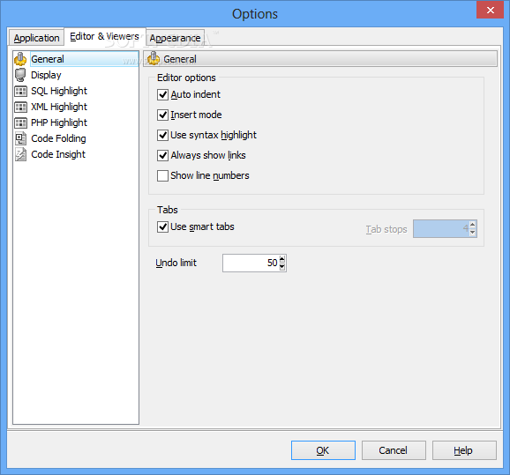510x475 pixels.
Task: Click the Code Insight icon
Action: [20, 154]
